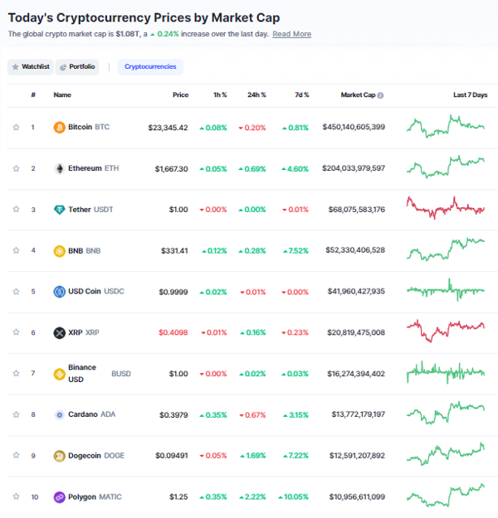Open Ethereum's last 7 days chart
Image resolution: width=498 pixels, height=518 pixels.
pyautogui.click(x=446, y=167)
